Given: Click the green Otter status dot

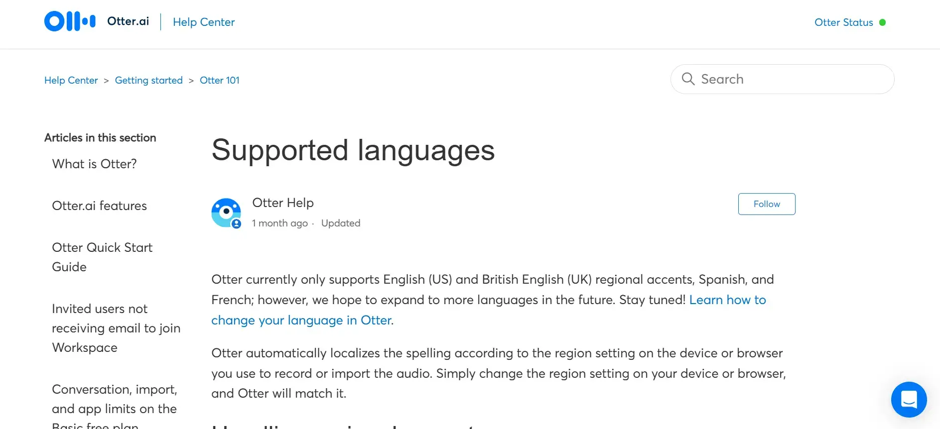Looking at the screenshot, I should (x=882, y=22).
